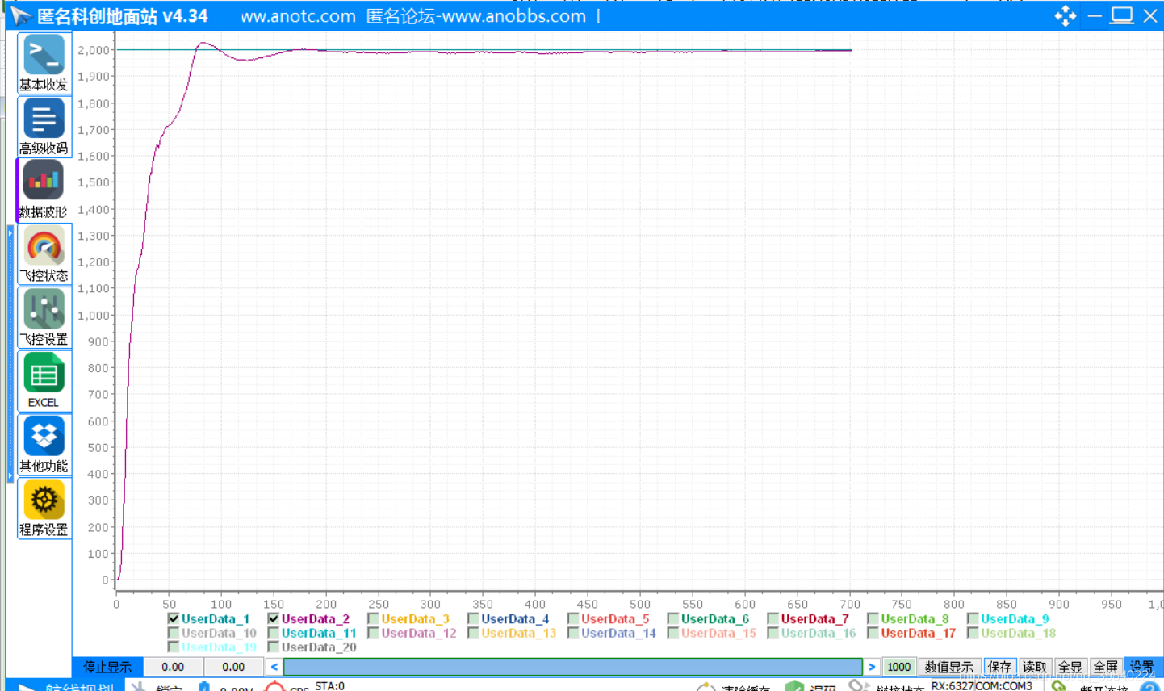Enable the UserData_3 channel
This screenshot has width=1164, height=691.
click(x=373, y=619)
